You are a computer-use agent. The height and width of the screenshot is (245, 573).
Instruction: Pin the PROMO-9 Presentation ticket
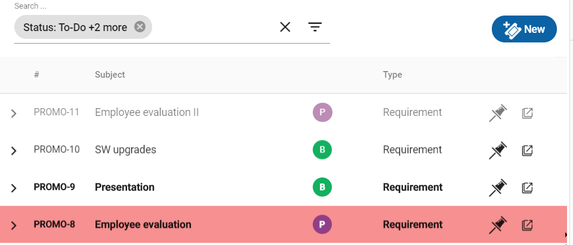tap(498, 188)
